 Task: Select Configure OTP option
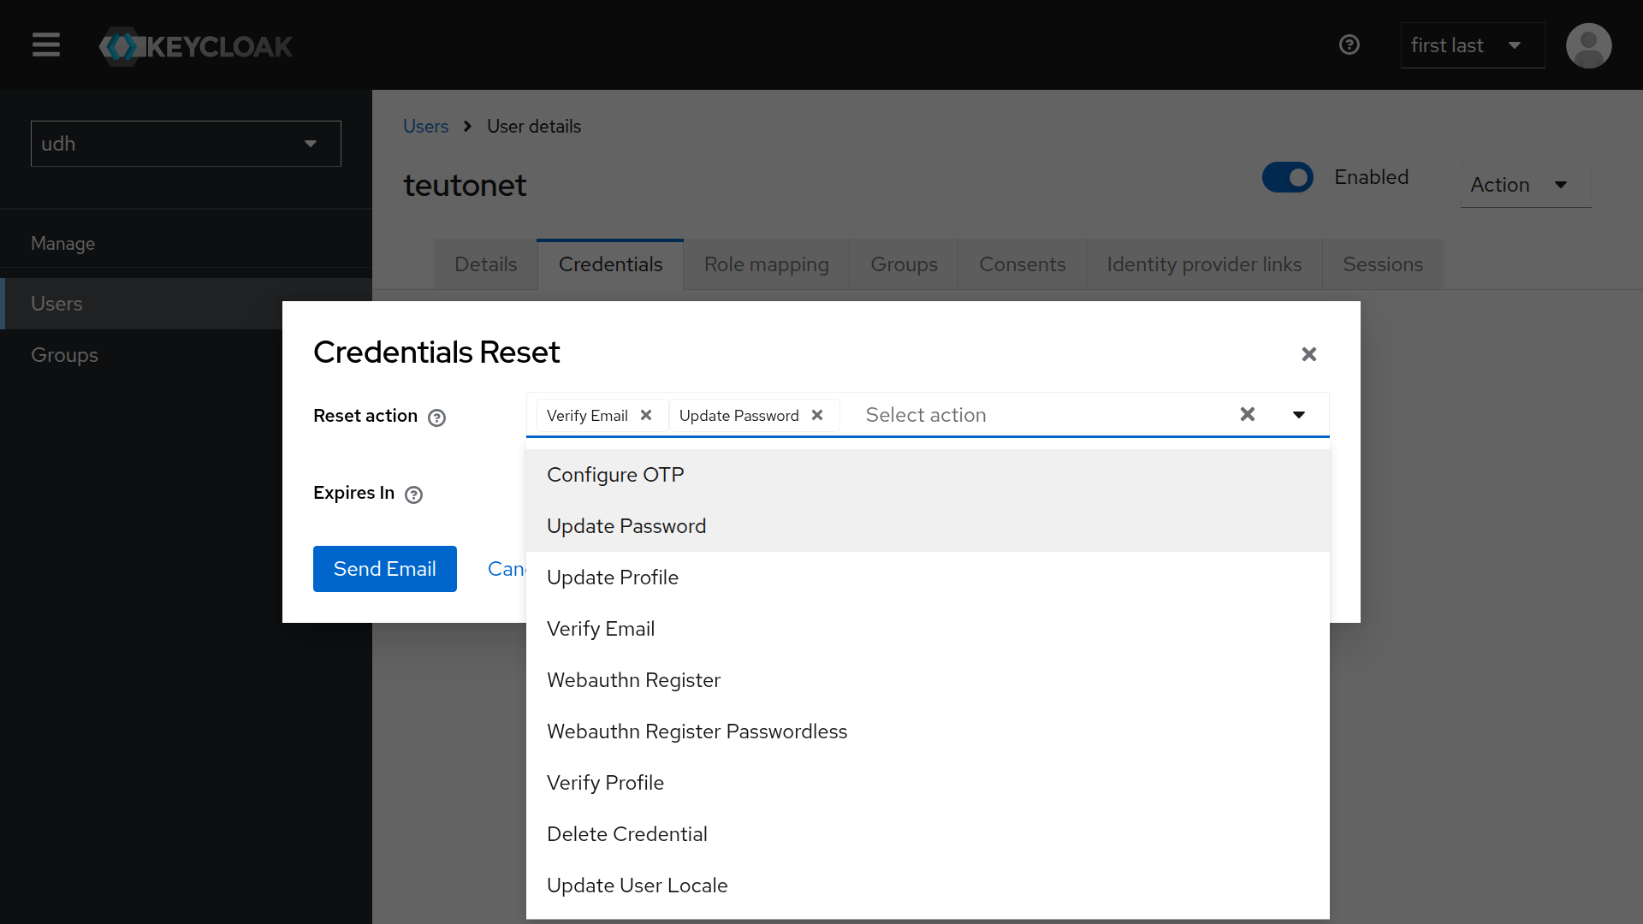(x=615, y=475)
